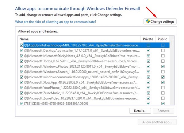Toggle Private checkbox for Microsoft.DesktopAppInstaller
The height and width of the screenshot is (133, 184).
[x=148, y=50]
